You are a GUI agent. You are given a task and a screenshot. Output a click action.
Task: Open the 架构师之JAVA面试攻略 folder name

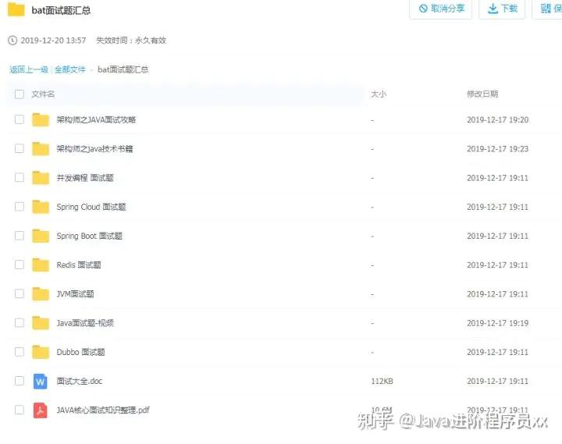(96, 119)
